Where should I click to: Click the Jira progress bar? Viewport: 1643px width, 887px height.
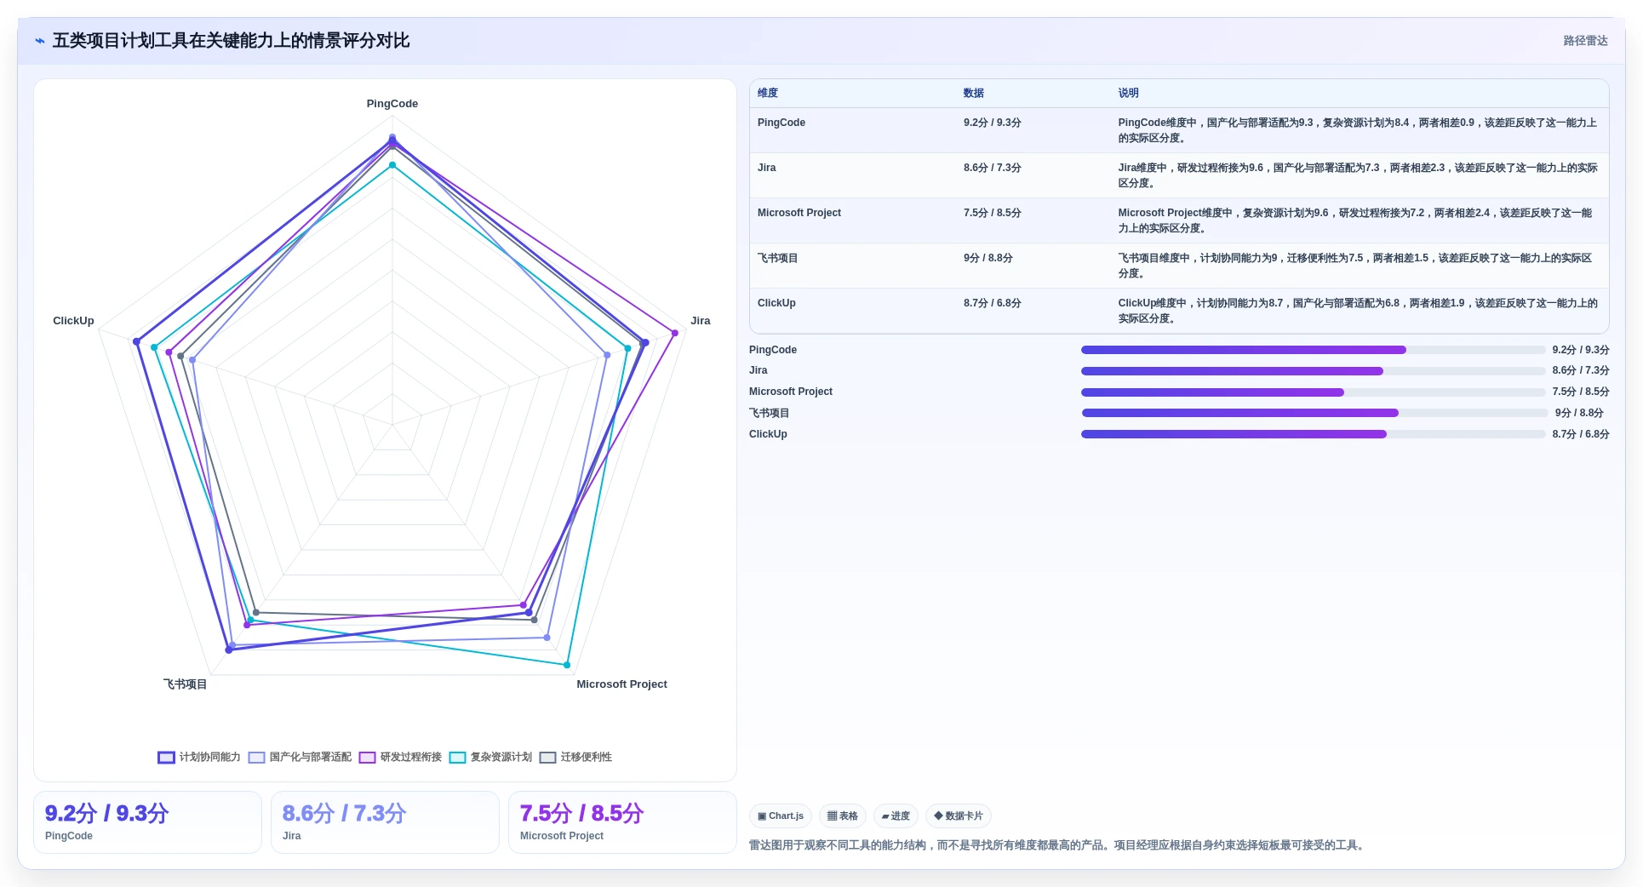(x=1313, y=371)
